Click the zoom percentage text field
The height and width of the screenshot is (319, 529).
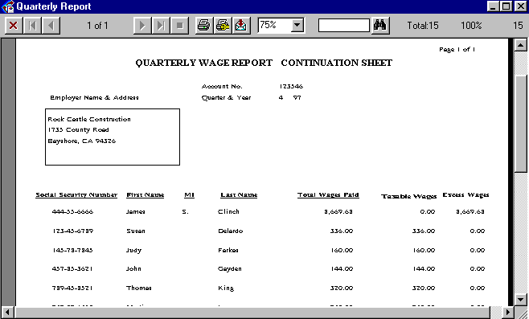(274, 25)
